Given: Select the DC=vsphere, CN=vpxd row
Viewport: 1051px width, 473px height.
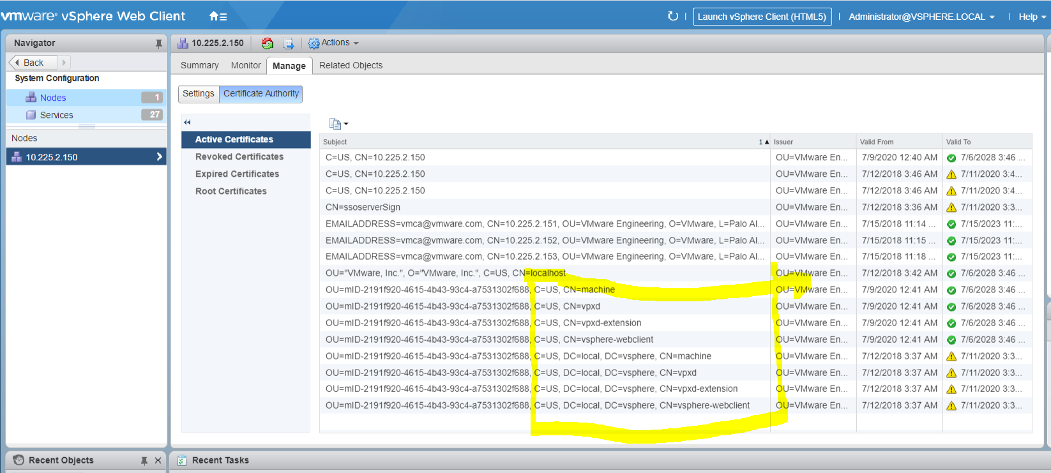Looking at the screenshot, I should [676, 373].
